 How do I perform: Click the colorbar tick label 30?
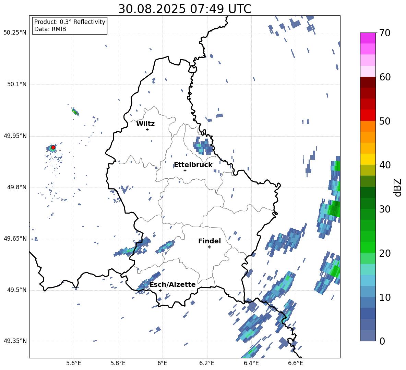point(385,209)
